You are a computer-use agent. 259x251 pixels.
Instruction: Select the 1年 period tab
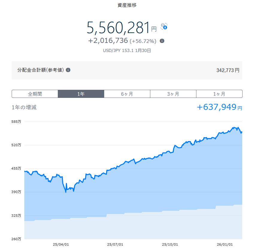(81, 94)
